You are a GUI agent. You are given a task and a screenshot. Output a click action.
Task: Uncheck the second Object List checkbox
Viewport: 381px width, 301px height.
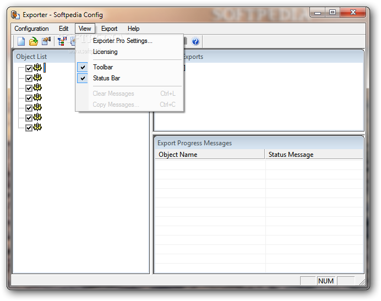[29, 78]
